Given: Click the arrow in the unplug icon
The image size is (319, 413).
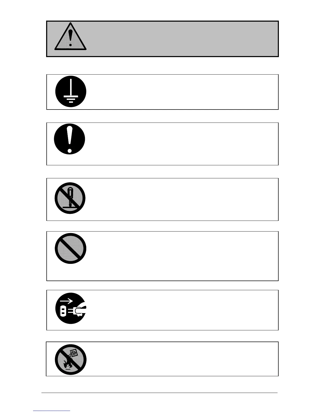Looking at the screenshot, I should [x=66, y=301].
